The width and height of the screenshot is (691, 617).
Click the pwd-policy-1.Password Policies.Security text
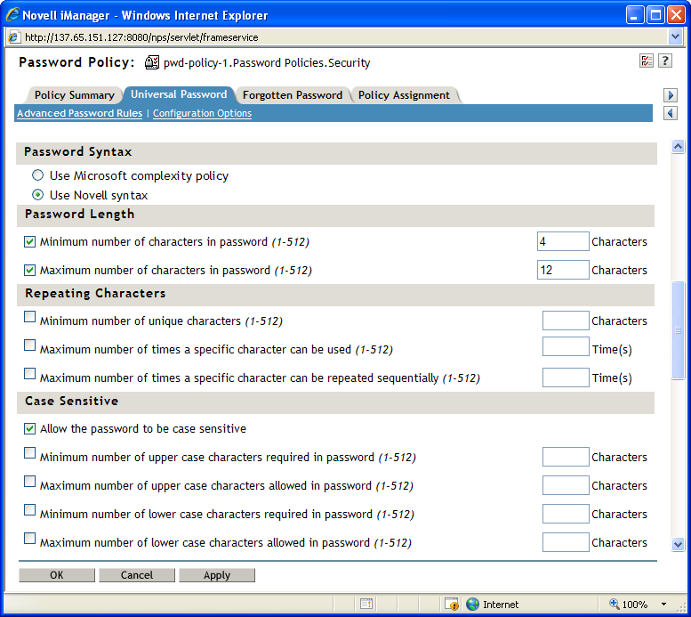267,62
